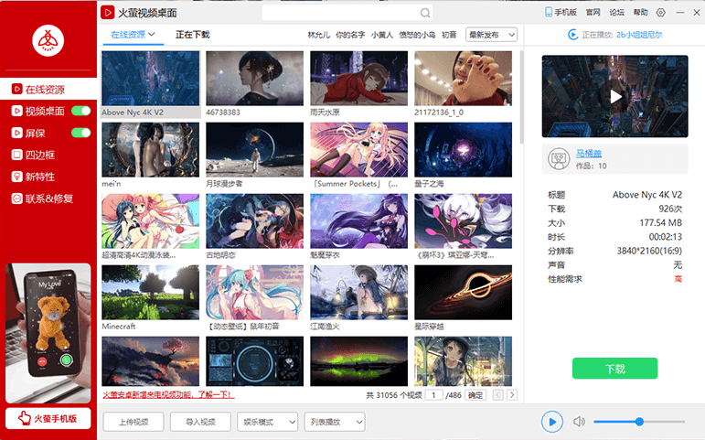Click the 火萤视频桌面 app logo icon
Viewport: 705px width, 440px height.
pos(108,13)
